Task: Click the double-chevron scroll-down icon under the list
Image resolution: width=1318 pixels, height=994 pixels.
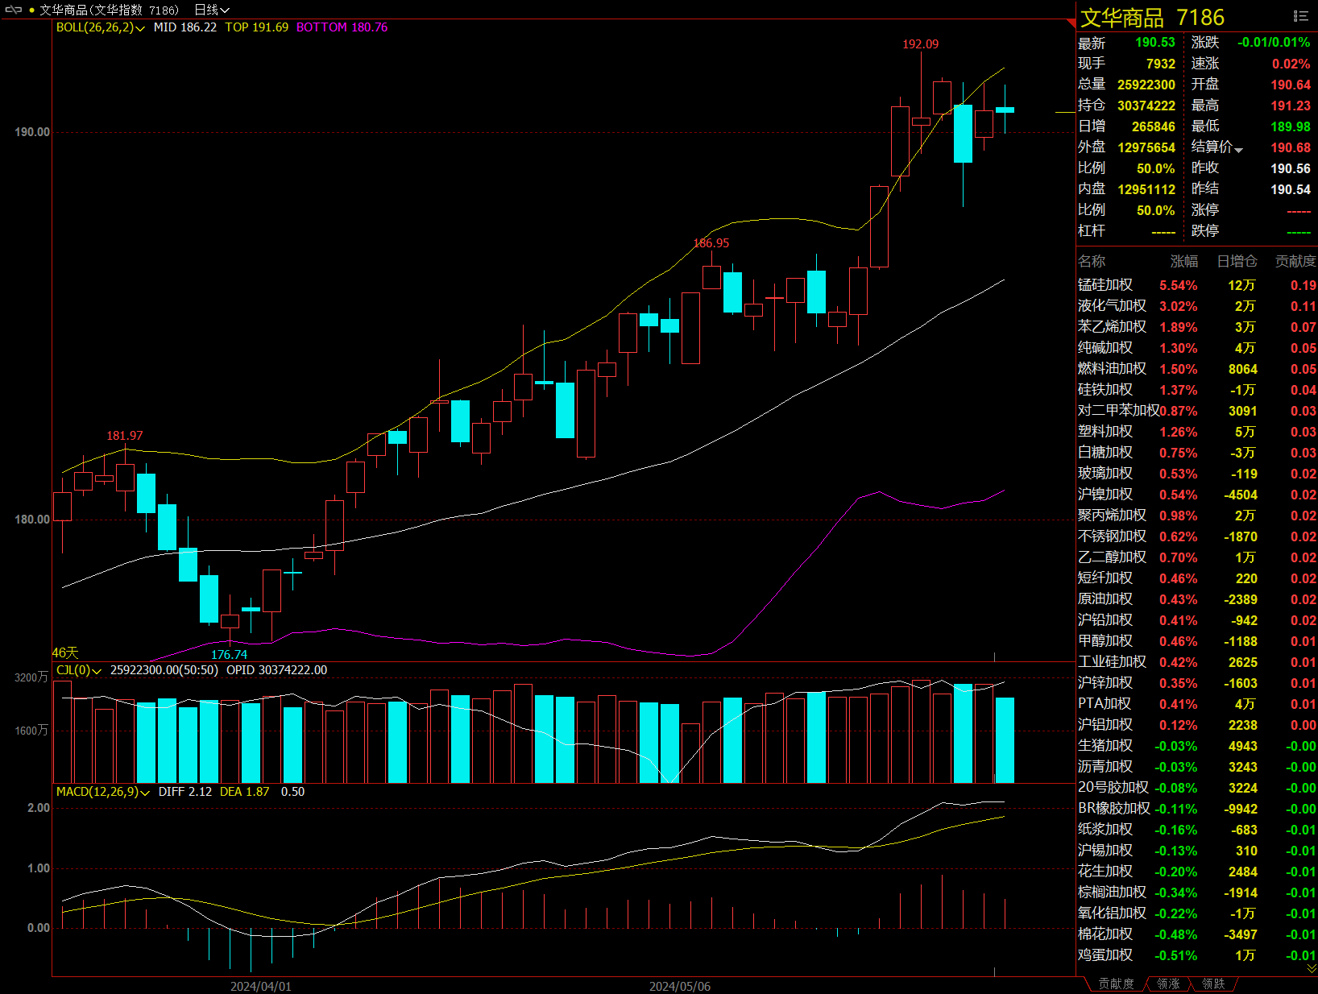Action: [x=1311, y=968]
